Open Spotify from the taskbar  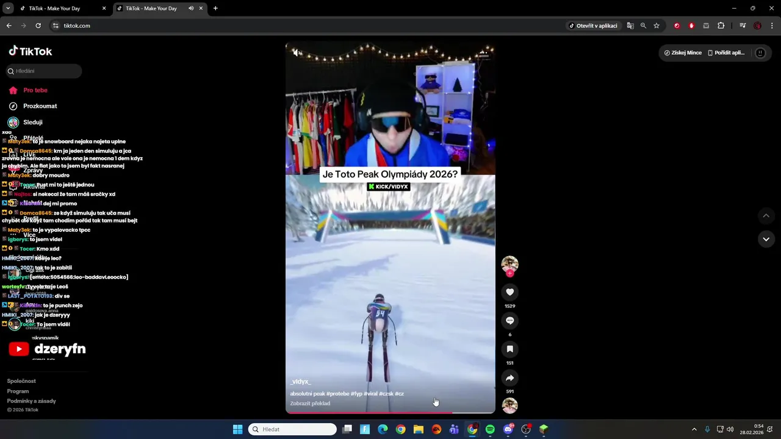pyautogui.click(x=490, y=429)
